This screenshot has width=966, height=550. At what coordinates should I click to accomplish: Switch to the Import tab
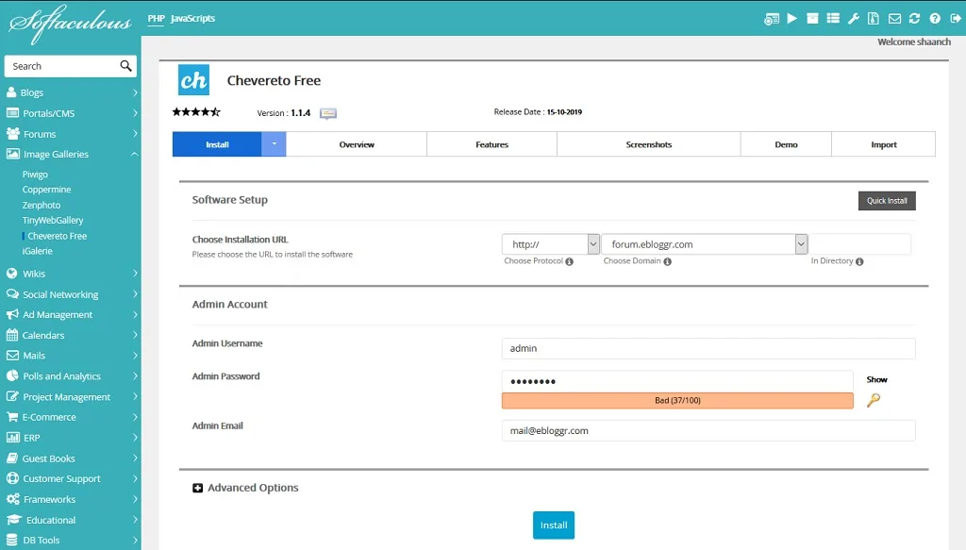tap(883, 144)
